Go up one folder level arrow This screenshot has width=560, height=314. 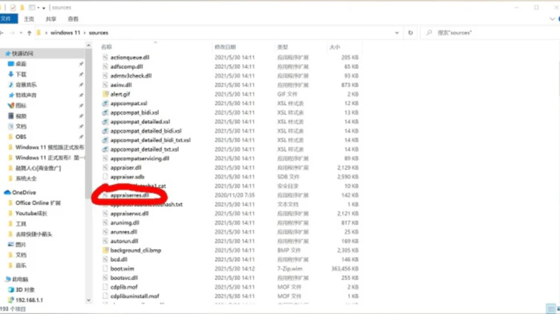tap(29, 33)
